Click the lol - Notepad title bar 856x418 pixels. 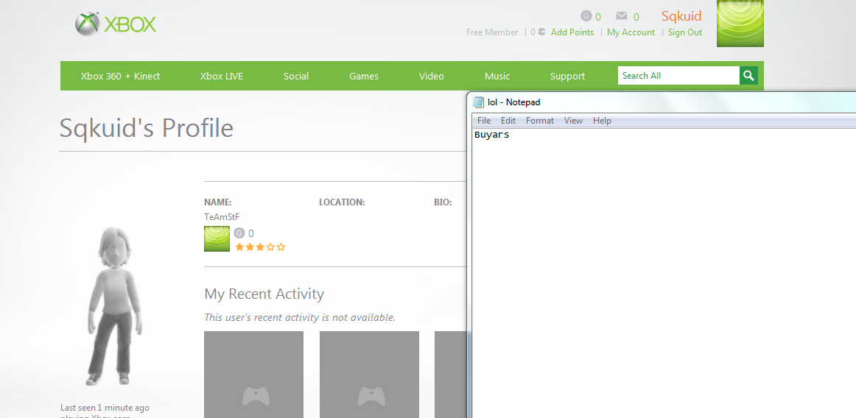tap(663, 102)
